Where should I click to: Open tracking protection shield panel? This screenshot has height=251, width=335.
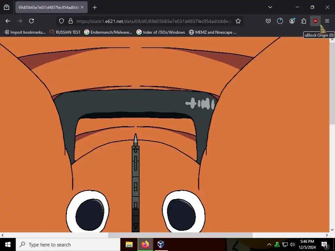click(x=62, y=21)
